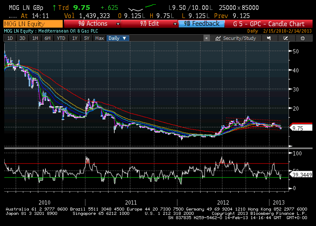Screen dimensions: 316x226
Task: Open Security/Study chart options
Action: click(x=236, y=38)
